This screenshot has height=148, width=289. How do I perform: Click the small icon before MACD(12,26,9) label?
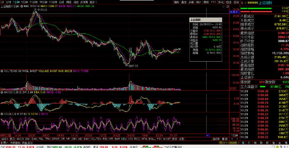[2, 92]
